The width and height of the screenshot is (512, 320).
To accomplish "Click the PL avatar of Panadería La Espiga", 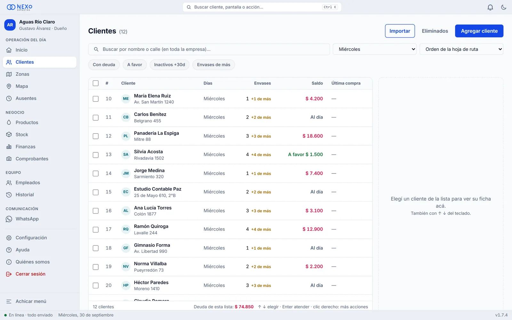I will (126, 136).
